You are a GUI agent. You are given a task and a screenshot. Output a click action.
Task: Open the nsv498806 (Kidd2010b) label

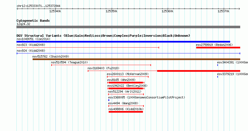pos(126,109)
